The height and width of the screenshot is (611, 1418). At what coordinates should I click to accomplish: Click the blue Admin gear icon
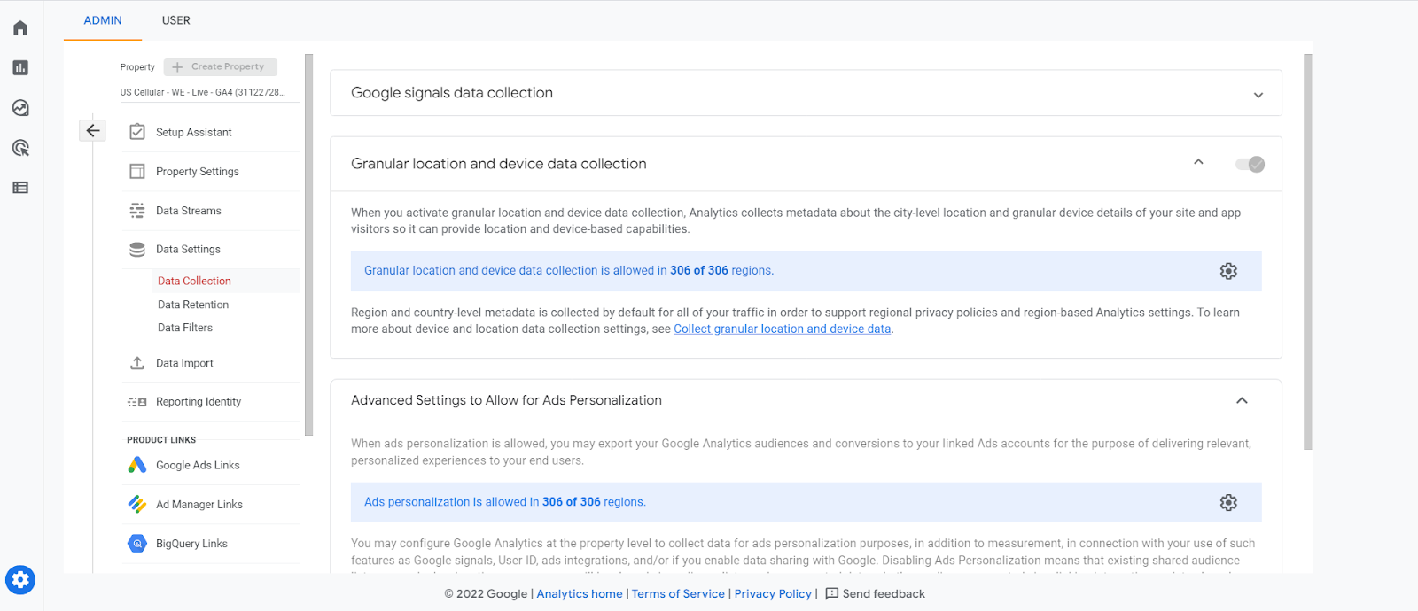tap(20, 580)
